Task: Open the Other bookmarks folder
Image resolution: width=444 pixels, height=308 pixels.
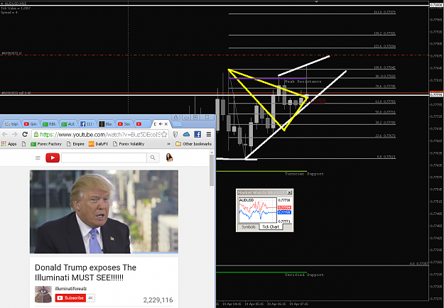Action: point(194,144)
